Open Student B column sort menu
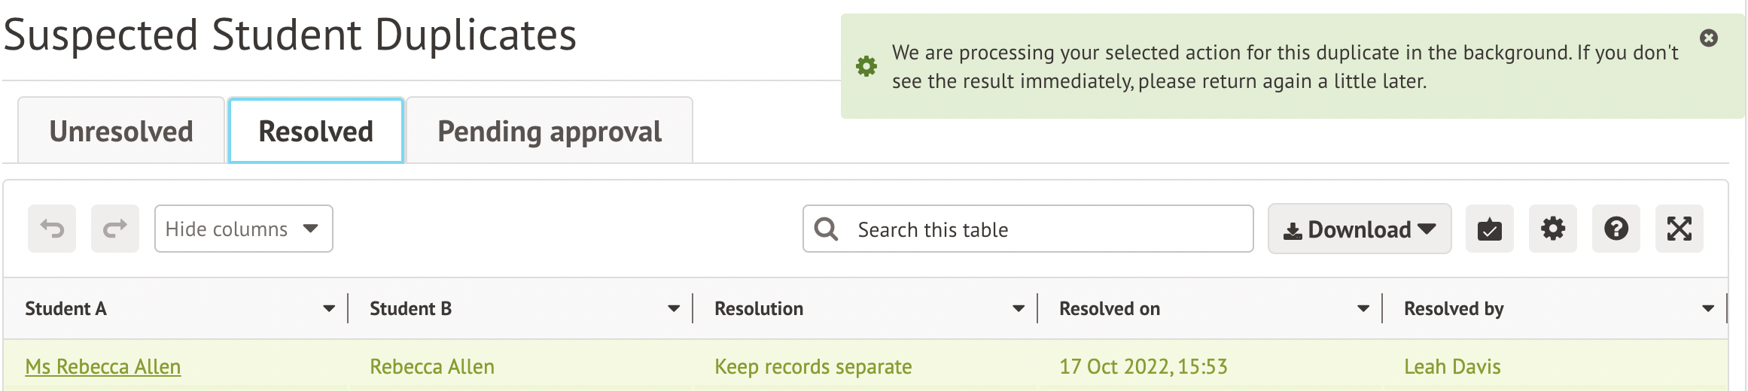This screenshot has width=1748, height=391. (674, 309)
